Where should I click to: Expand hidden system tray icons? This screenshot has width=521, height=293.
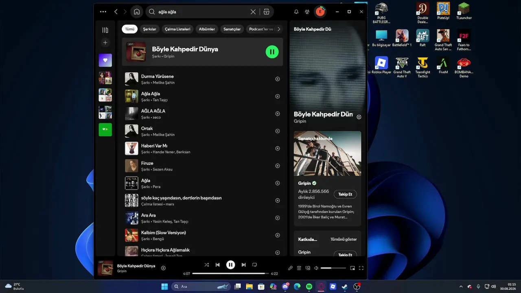[x=461, y=286]
